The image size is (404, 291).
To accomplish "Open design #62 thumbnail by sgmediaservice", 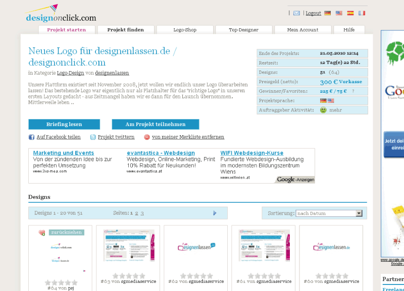I will 196,247.
